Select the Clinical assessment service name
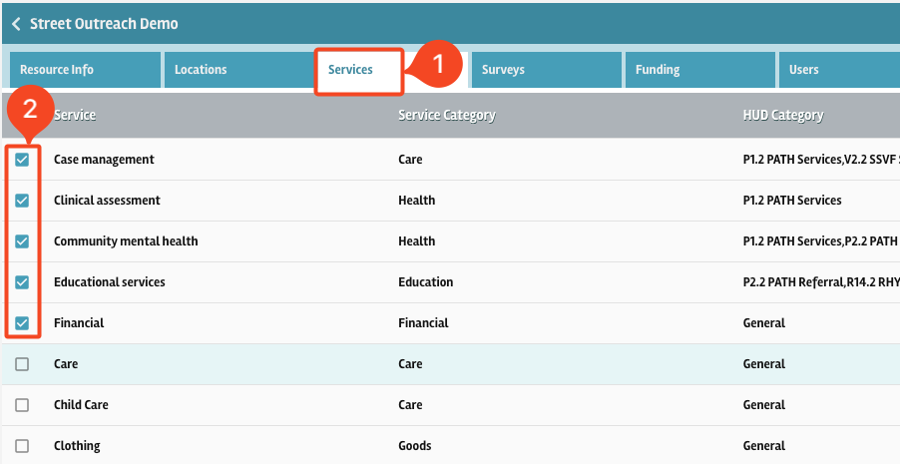The height and width of the screenshot is (464, 900). 107,201
